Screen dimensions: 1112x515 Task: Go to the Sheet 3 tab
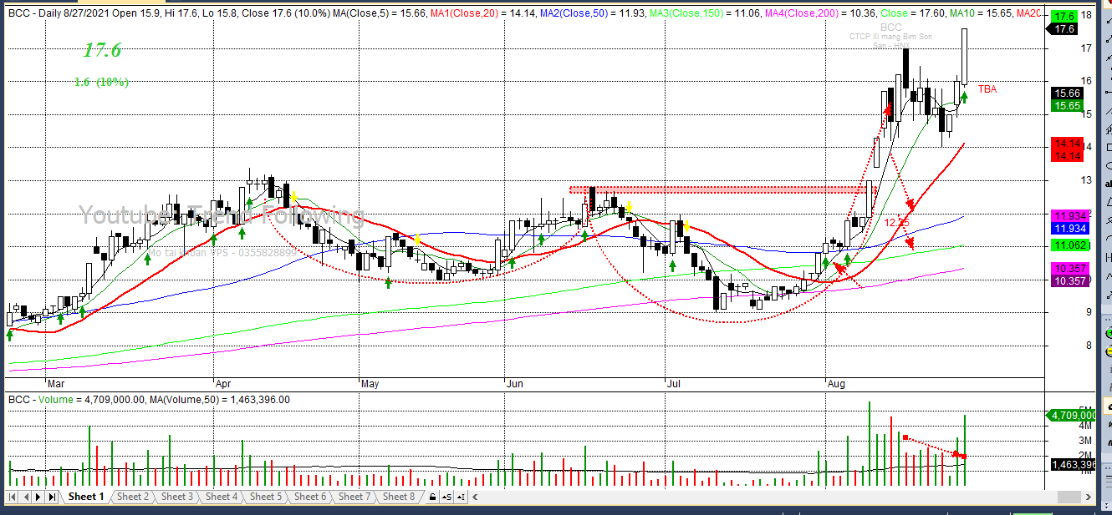[x=176, y=497]
